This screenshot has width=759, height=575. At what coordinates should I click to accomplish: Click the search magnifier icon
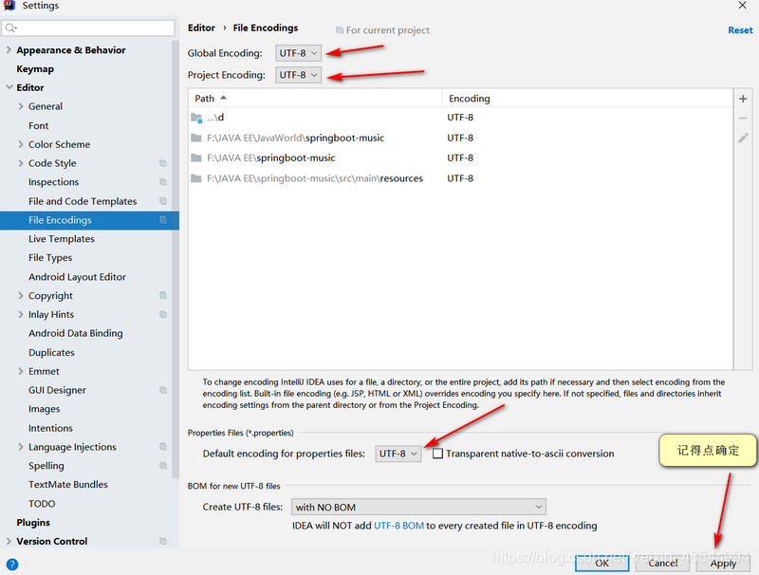tap(10, 28)
